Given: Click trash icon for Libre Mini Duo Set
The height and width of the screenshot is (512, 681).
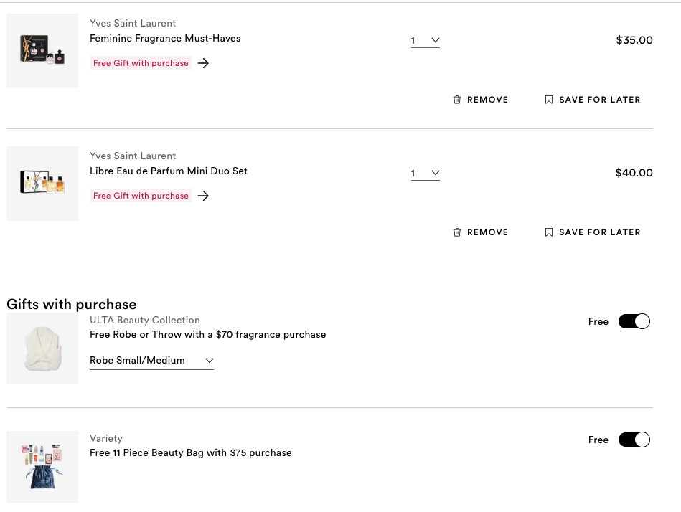Looking at the screenshot, I should [457, 232].
